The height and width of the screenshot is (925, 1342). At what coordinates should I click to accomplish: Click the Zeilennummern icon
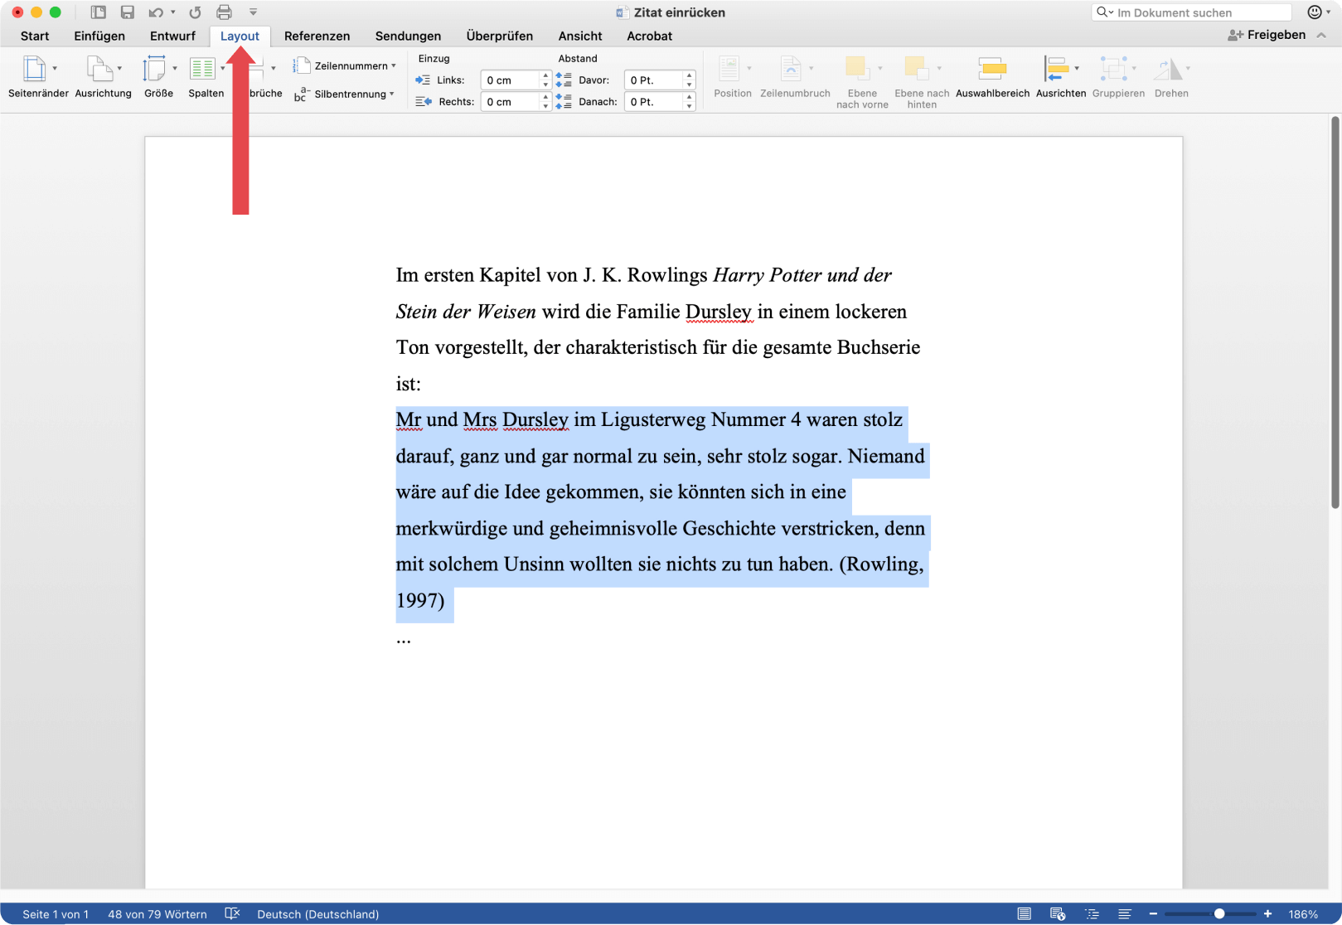pos(302,65)
